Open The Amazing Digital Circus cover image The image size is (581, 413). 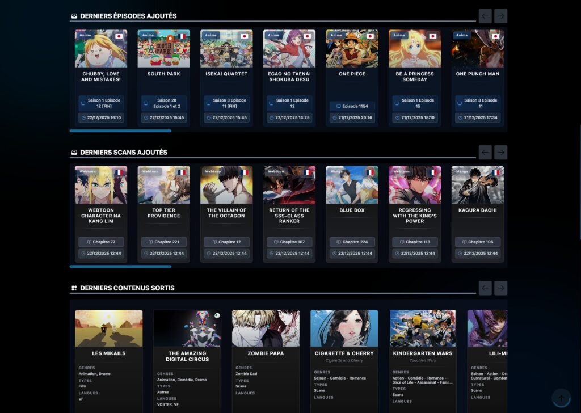[187, 328]
